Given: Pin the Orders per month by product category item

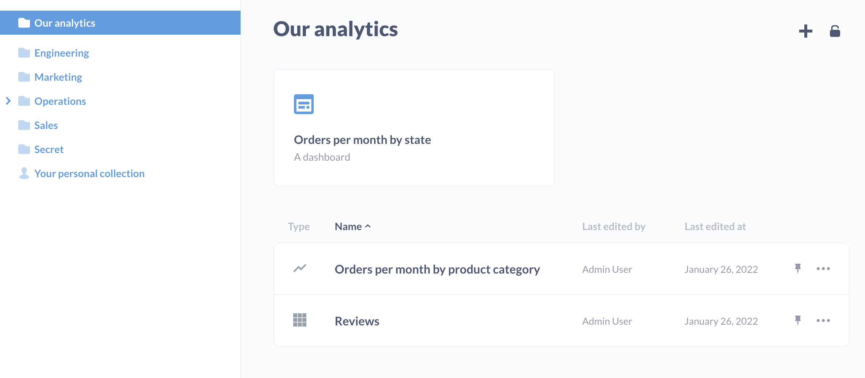Looking at the screenshot, I should pos(798,268).
